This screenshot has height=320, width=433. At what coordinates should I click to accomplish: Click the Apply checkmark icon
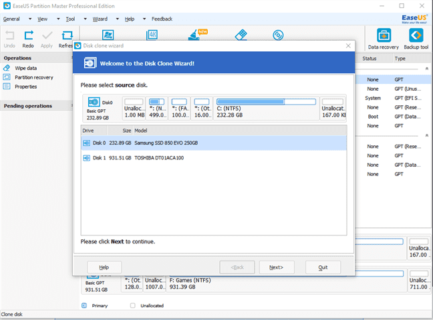click(47, 35)
